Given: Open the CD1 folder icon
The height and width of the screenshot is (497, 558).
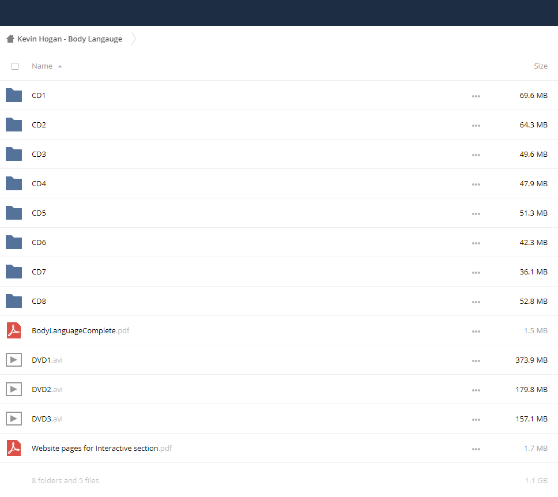Looking at the screenshot, I should 14,95.
